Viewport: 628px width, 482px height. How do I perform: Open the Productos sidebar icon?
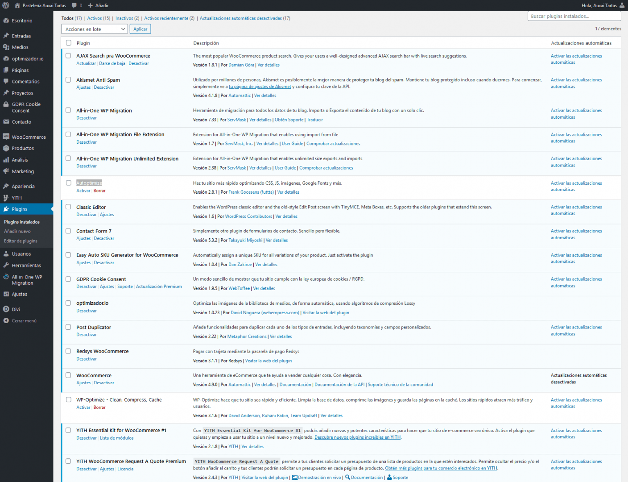click(6, 148)
